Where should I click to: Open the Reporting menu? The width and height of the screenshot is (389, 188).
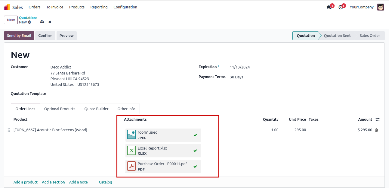point(99,7)
